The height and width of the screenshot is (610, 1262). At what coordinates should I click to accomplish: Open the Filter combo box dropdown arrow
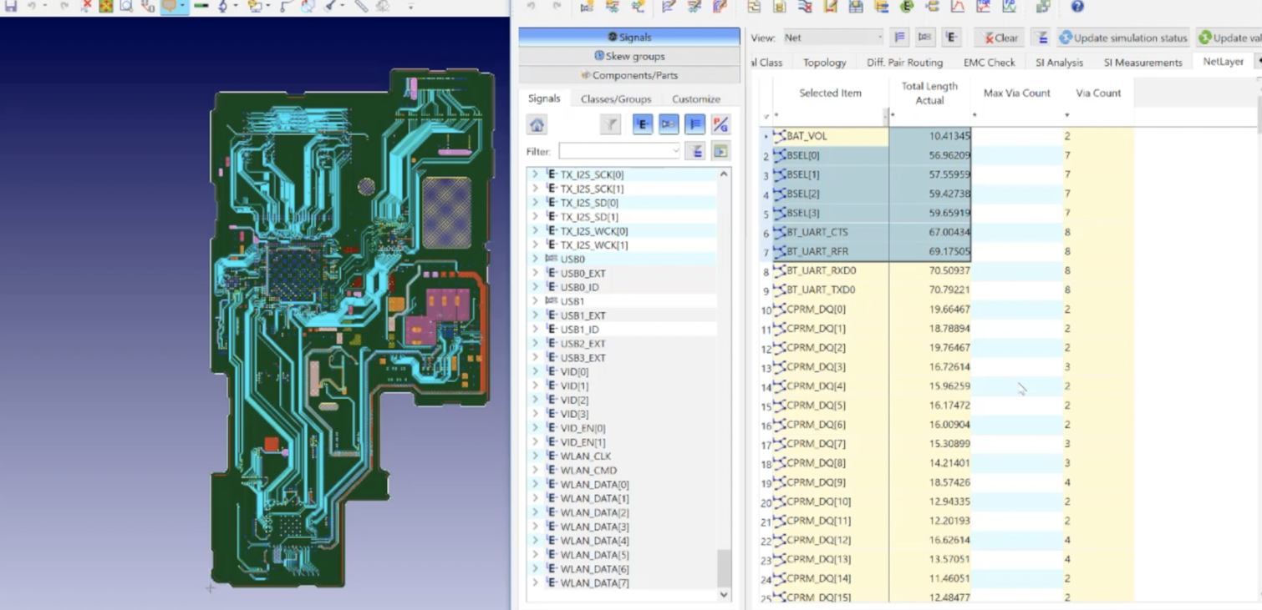(x=675, y=151)
